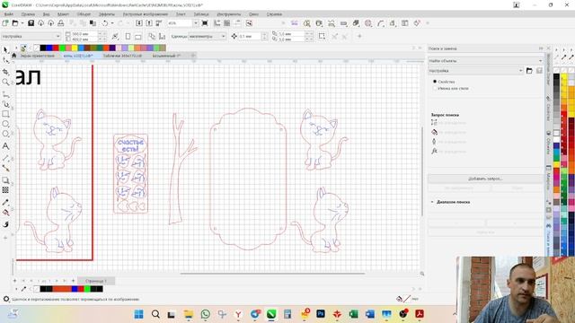Select the Pick tool in the toolbox
The width and height of the screenshot is (575, 323).
pos(5,50)
